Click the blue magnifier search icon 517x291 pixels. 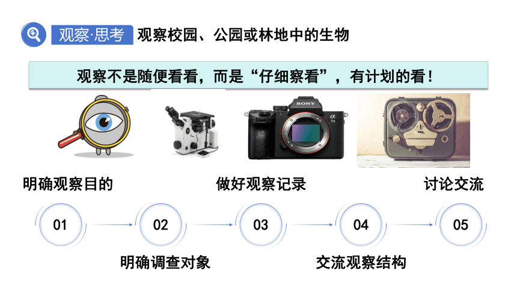coord(34,34)
